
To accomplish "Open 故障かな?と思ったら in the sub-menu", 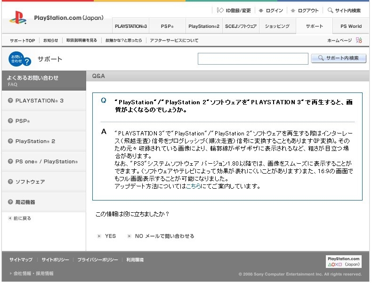I will point(123,41).
